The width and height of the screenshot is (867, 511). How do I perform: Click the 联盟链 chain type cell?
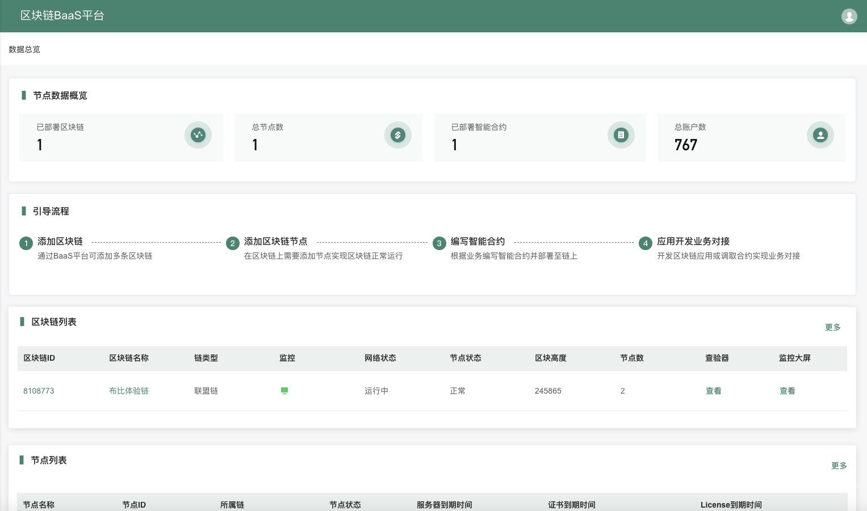[206, 391]
